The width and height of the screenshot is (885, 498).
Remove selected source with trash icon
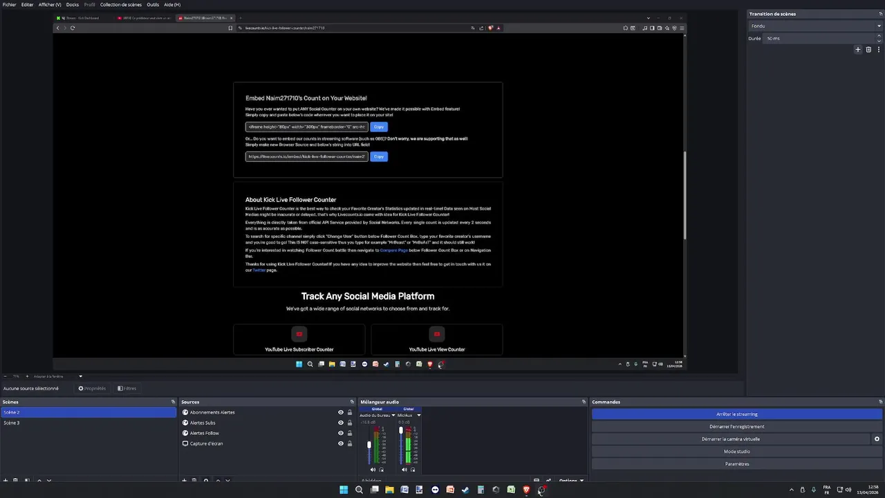click(x=194, y=480)
